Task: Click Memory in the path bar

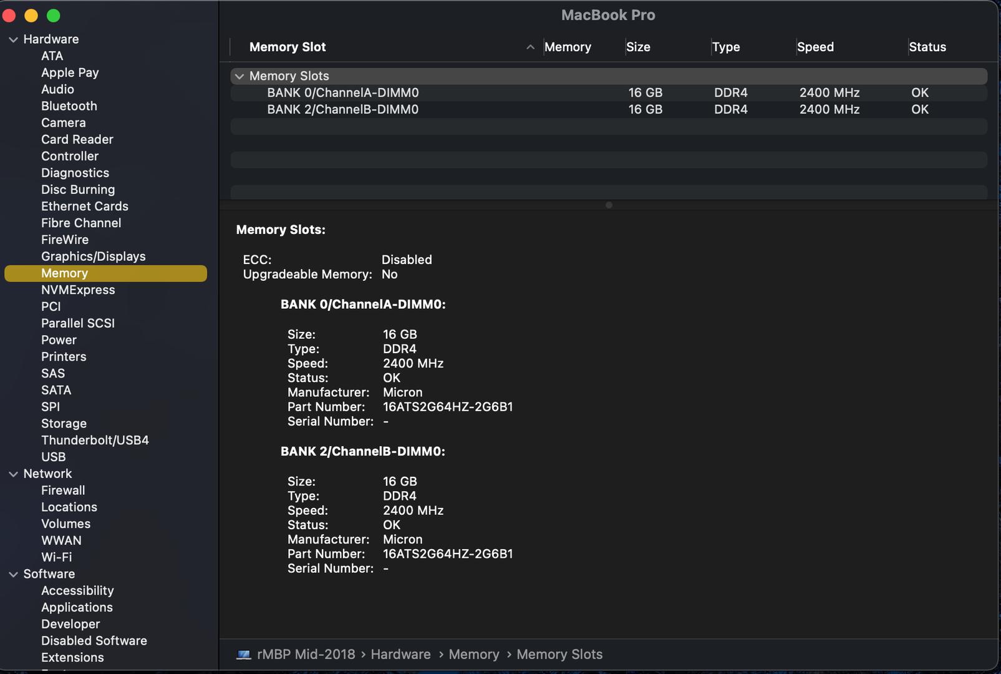Action: [474, 655]
